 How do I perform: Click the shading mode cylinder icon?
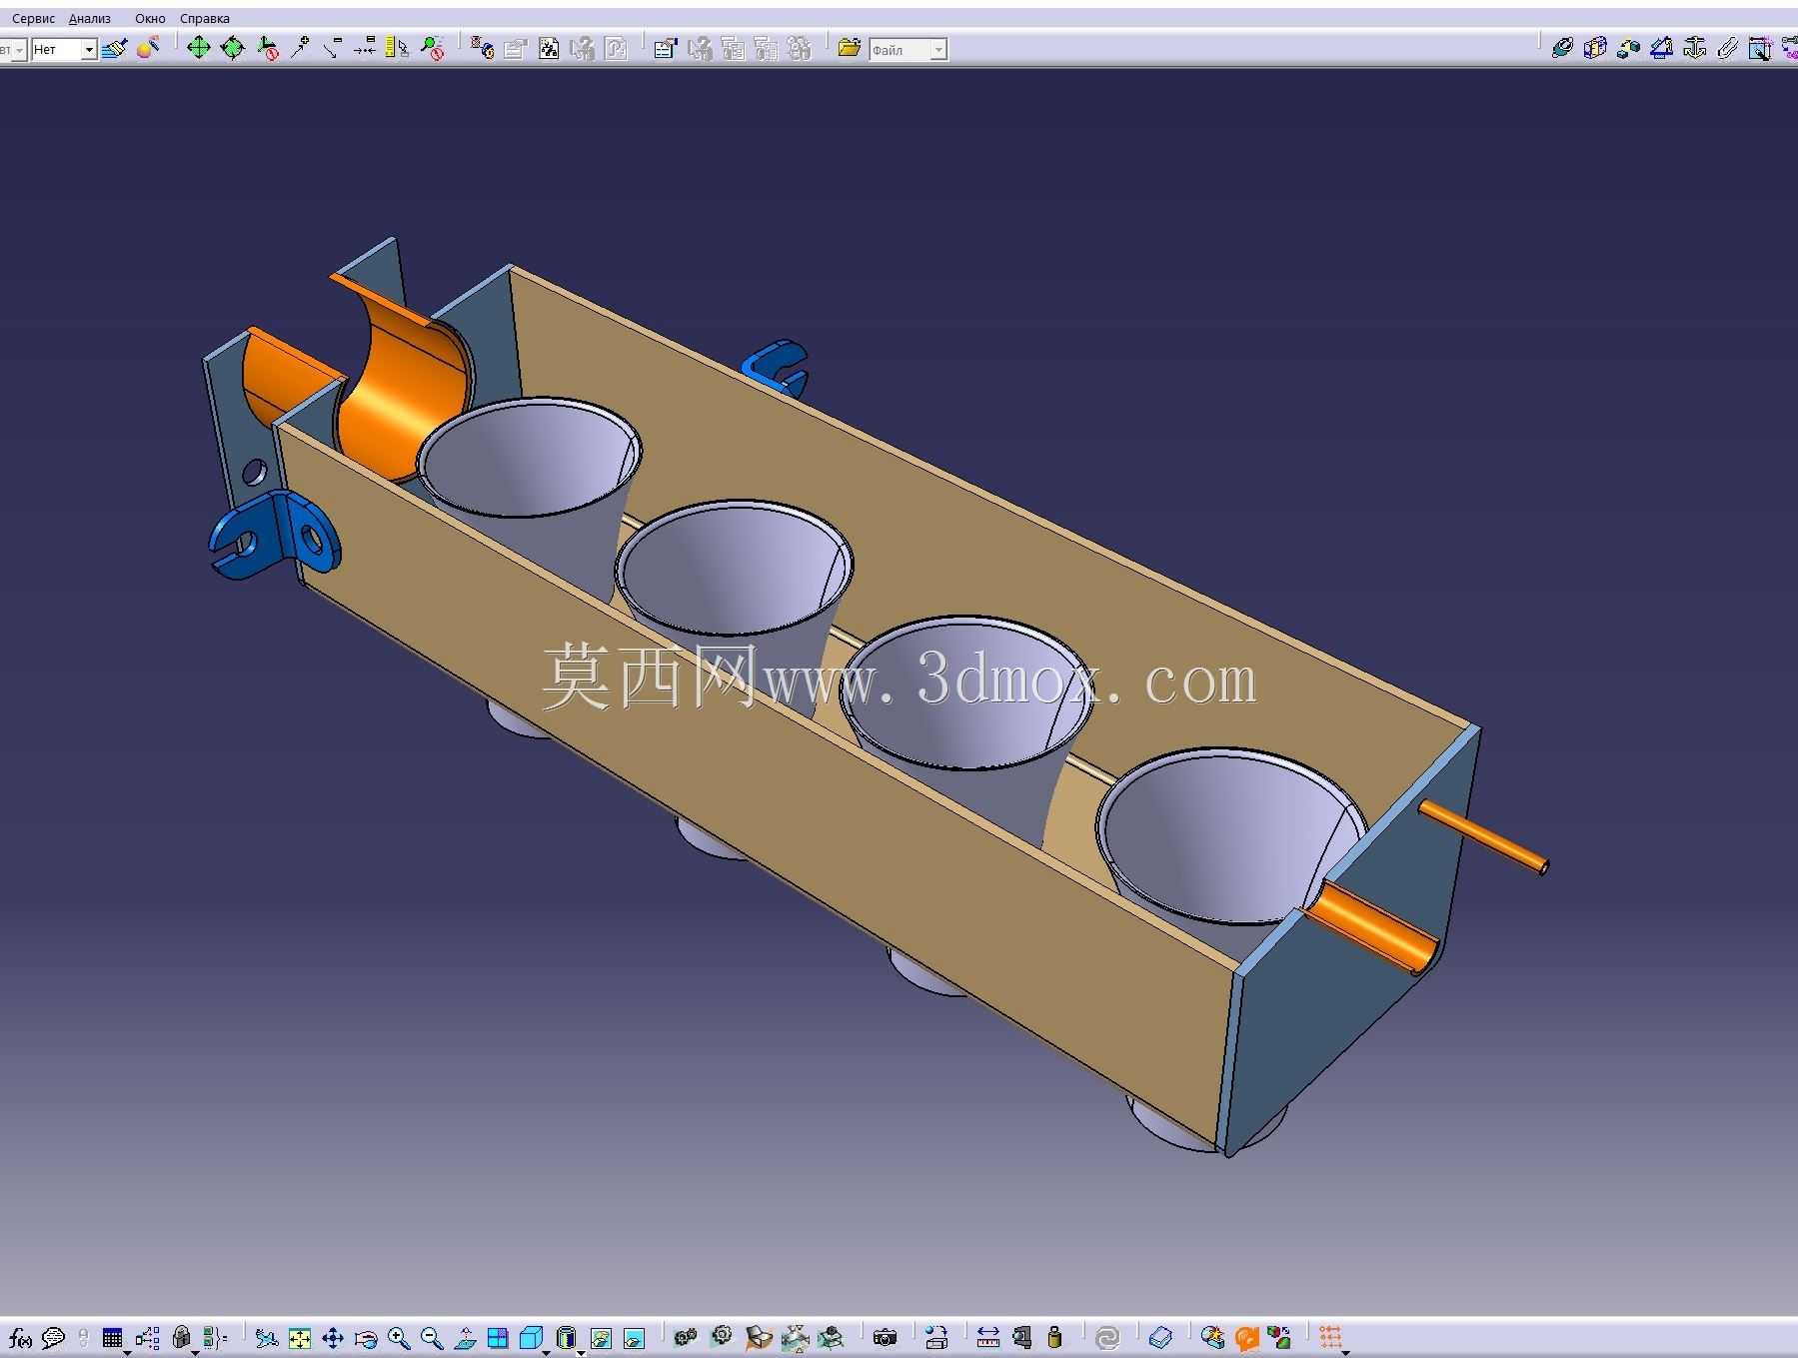[566, 1336]
